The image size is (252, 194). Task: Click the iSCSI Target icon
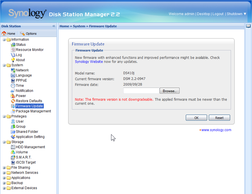click(13, 162)
